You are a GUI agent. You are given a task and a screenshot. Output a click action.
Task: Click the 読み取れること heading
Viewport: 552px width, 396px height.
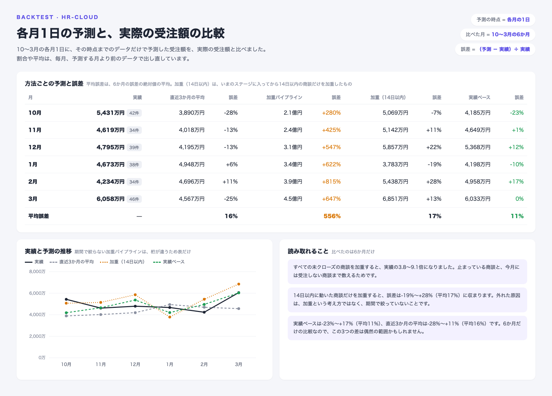click(x=308, y=251)
